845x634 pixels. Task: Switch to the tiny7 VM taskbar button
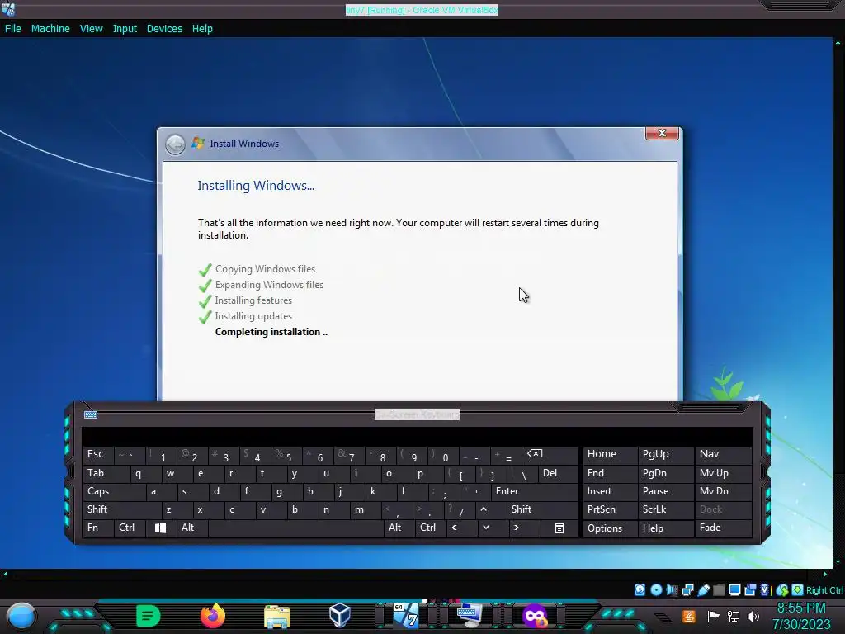(406, 616)
